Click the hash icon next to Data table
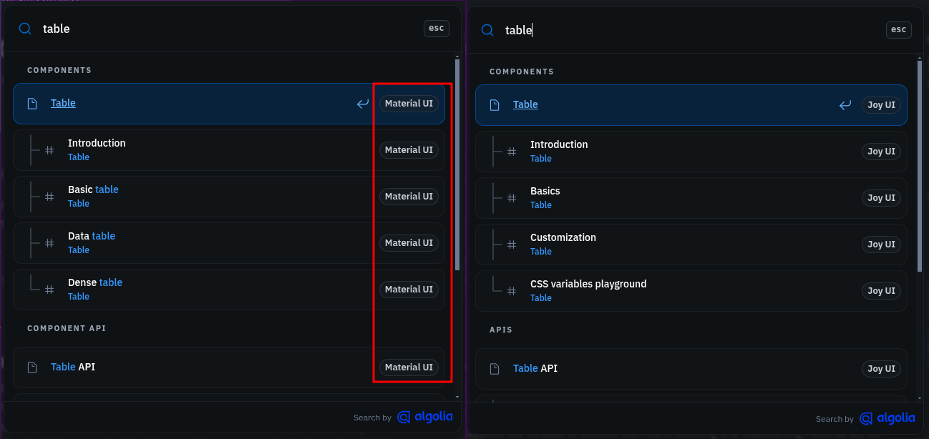Viewport: 929px width, 439px height. (x=49, y=243)
